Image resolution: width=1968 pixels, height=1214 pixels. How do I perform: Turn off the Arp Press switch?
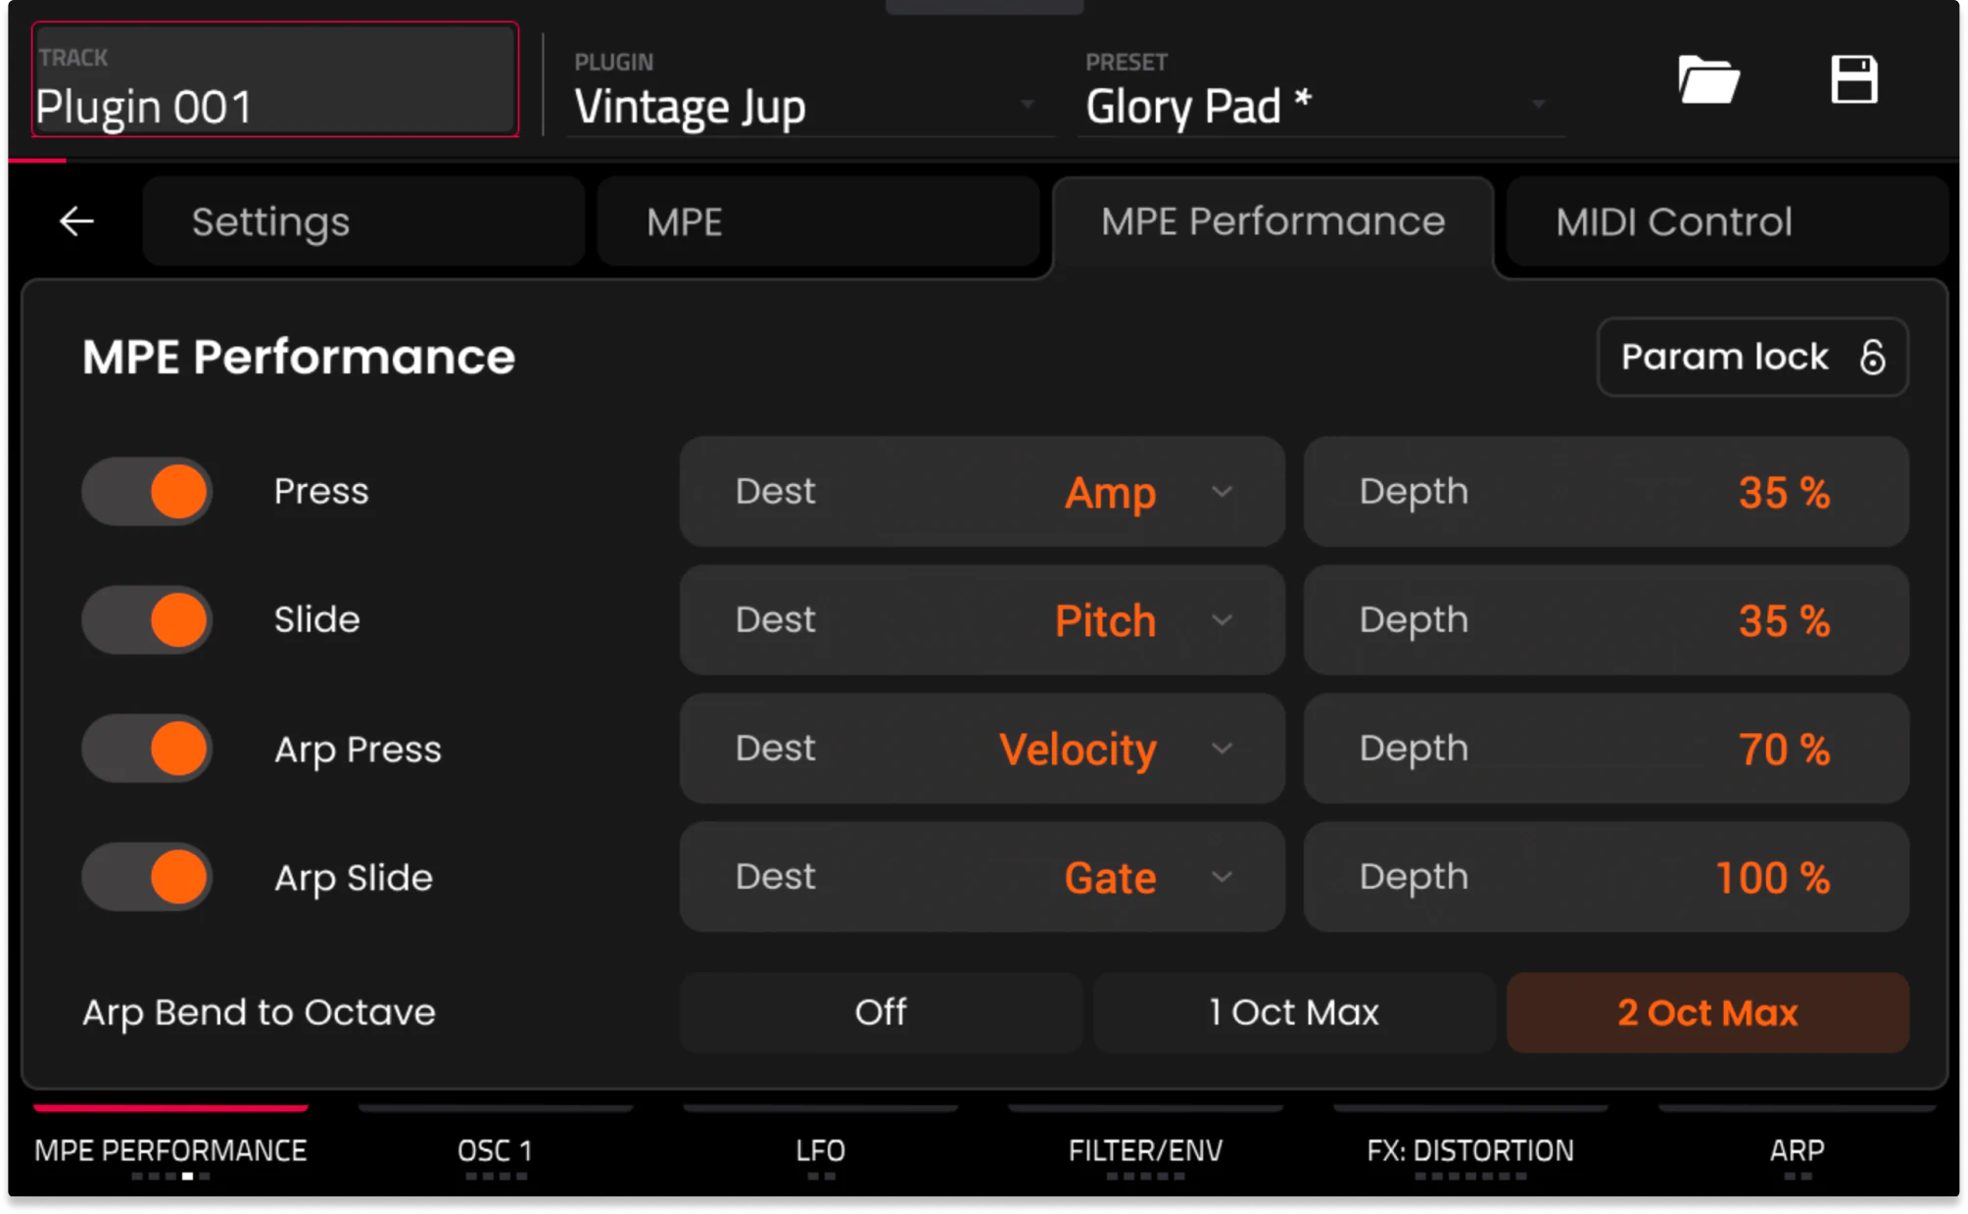147,749
